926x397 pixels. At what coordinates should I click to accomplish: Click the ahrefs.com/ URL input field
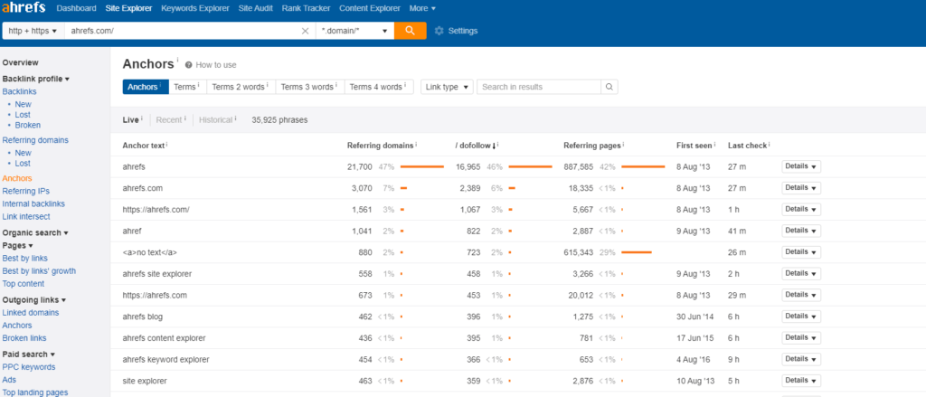click(183, 31)
